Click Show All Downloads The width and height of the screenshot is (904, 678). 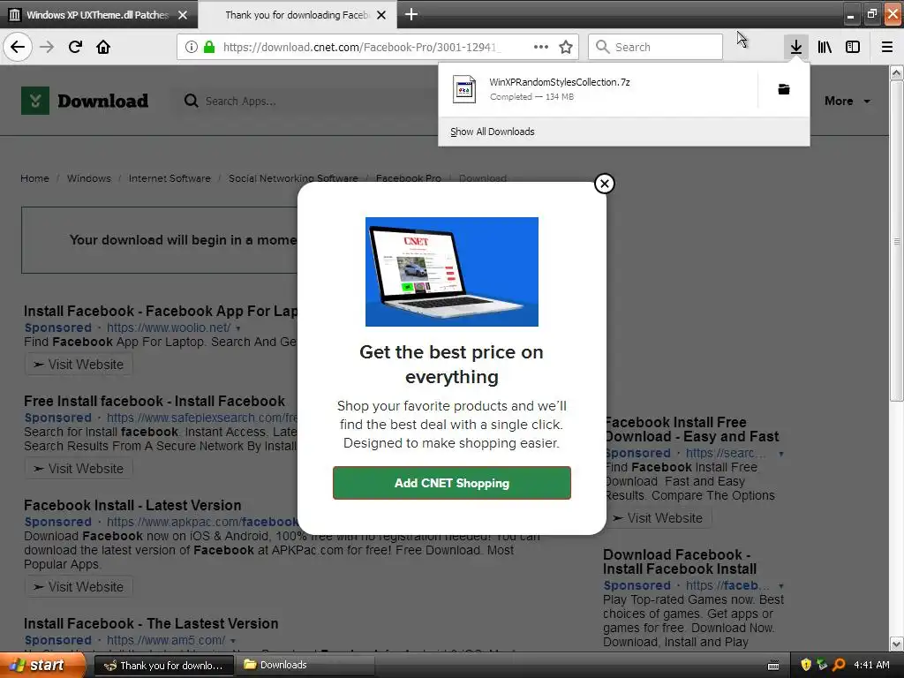492,132
